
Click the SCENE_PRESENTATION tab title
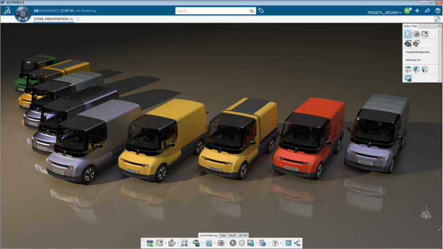[54, 19]
